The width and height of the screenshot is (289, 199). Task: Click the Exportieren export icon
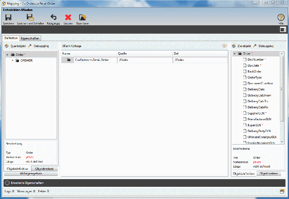[83, 18]
